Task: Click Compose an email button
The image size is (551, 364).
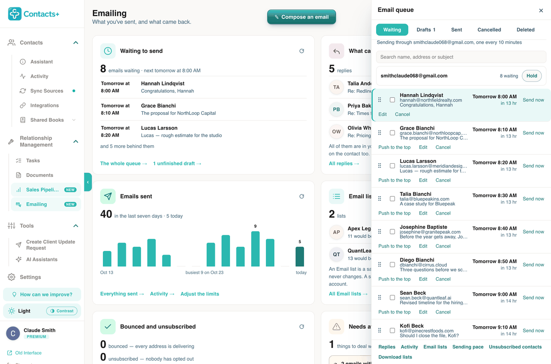Action: click(301, 17)
